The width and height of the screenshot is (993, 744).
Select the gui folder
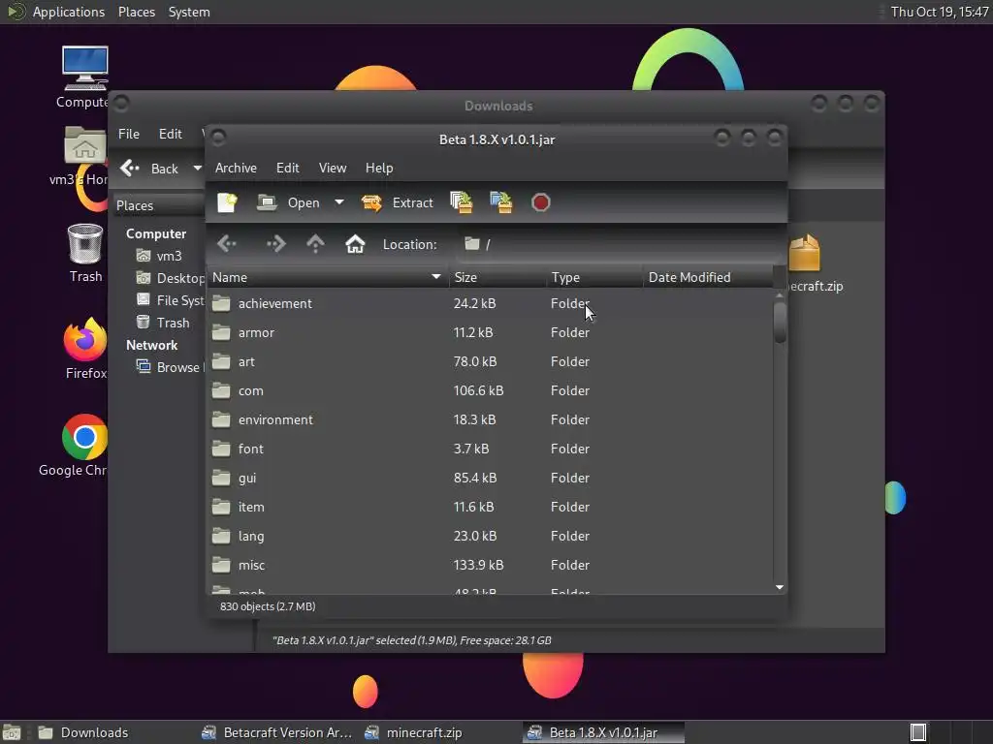pos(490,479)
